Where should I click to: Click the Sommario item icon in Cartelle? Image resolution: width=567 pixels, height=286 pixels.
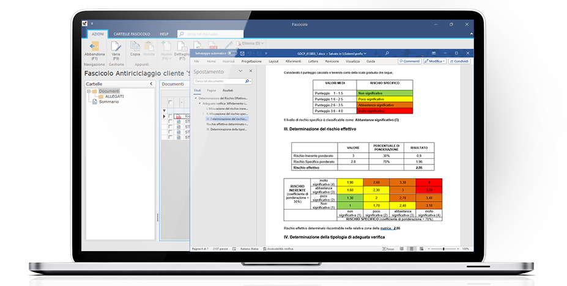(x=95, y=102)
